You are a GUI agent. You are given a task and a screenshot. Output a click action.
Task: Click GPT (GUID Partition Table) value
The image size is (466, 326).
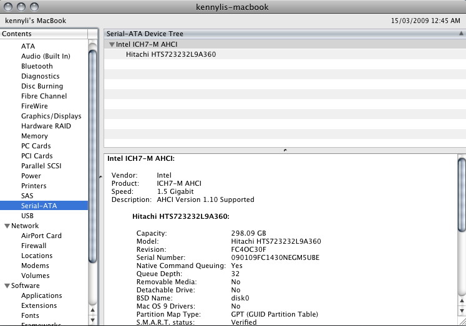(274, 314)
